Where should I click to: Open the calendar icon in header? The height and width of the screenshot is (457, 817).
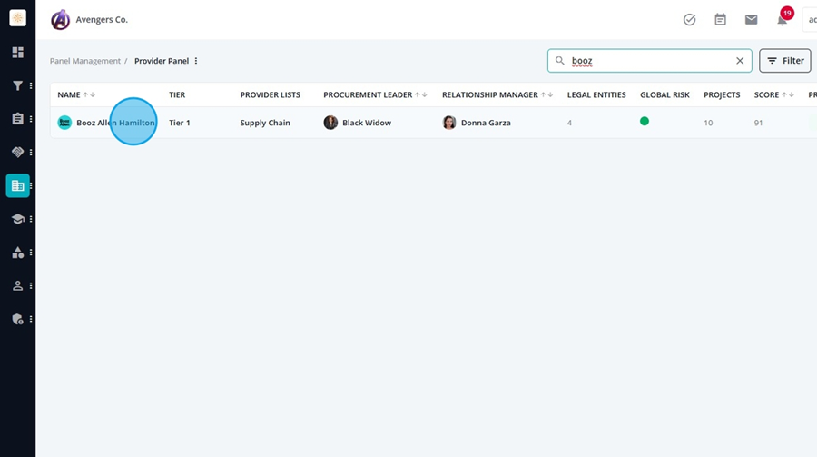click(720, 20)
